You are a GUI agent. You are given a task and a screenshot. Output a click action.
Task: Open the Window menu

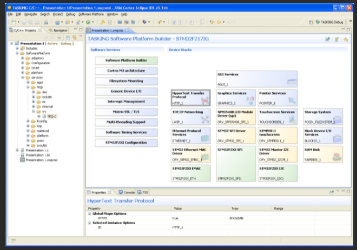pyautogui.click(x=113, y=14)
